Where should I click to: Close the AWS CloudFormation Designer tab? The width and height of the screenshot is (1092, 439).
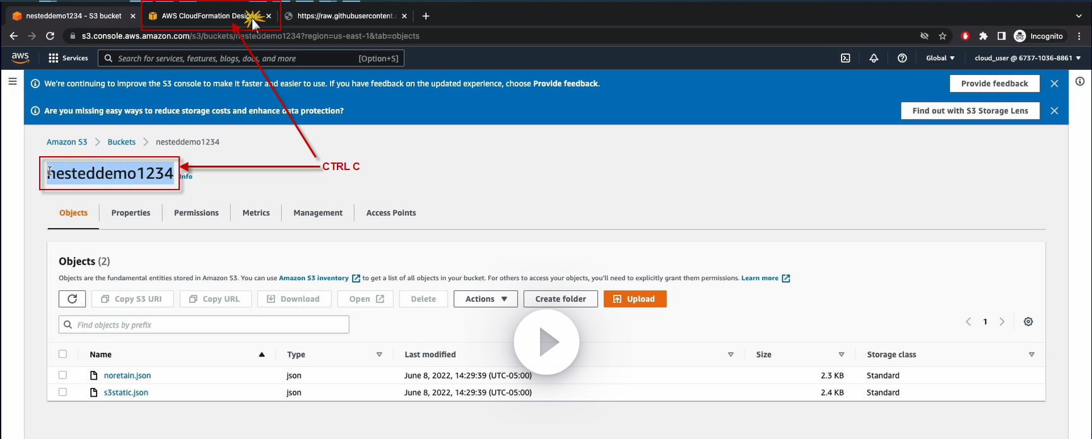269,16
